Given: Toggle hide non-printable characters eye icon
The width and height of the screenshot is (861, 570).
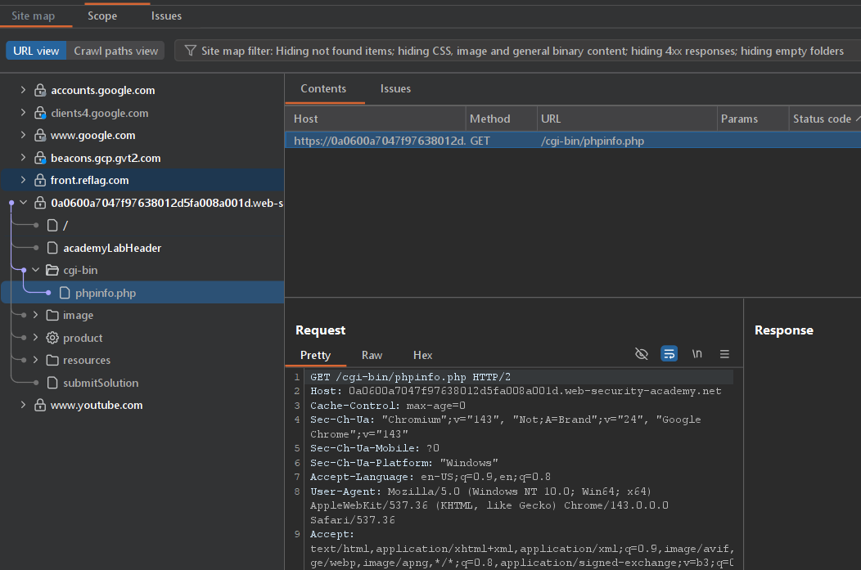Looking at the screenshot, I should [642, 354].
